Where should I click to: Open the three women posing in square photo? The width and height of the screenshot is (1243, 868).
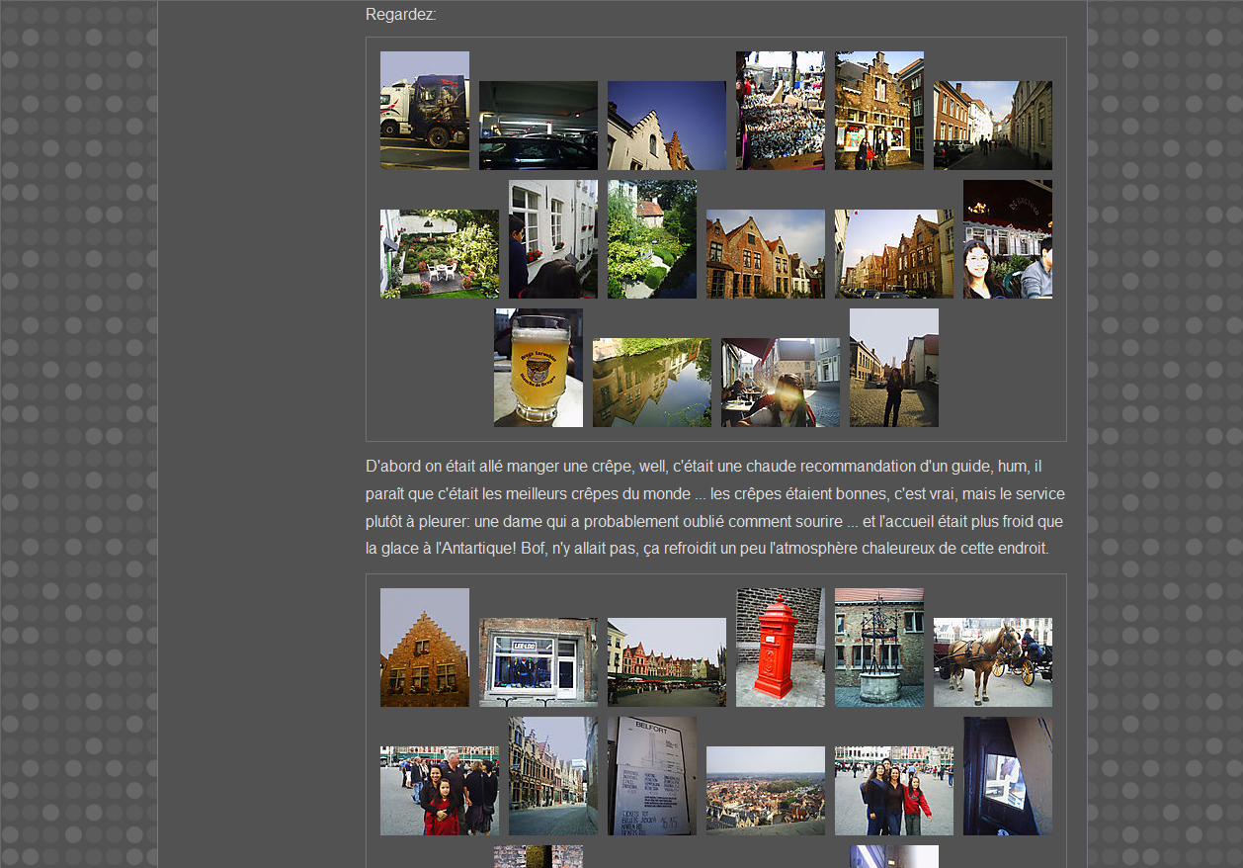894,791
